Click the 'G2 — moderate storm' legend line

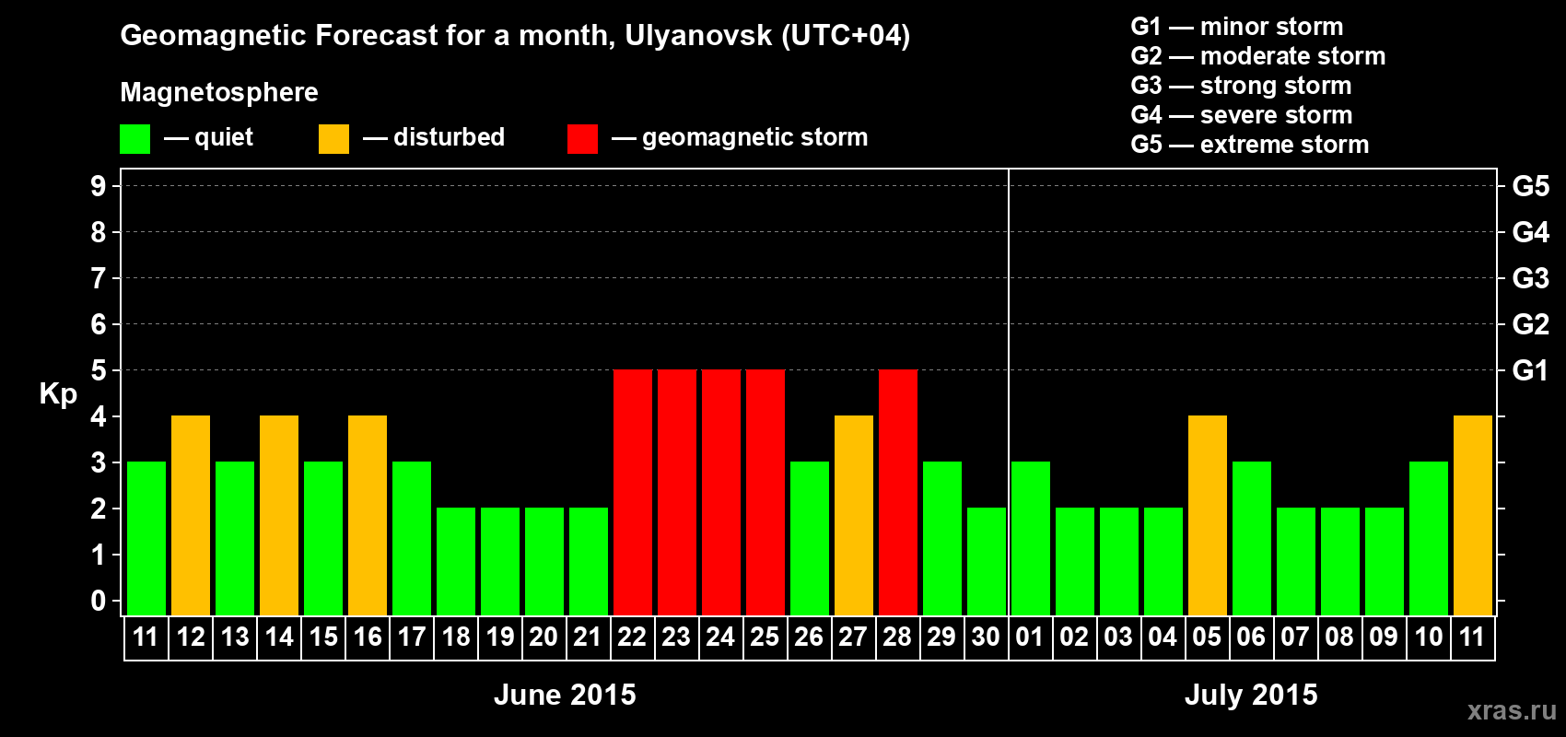1257,56
